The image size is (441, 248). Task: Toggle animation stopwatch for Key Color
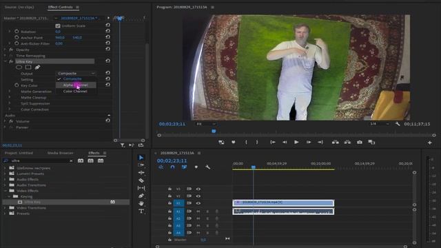pyautogui.click(x=17, y=85)
